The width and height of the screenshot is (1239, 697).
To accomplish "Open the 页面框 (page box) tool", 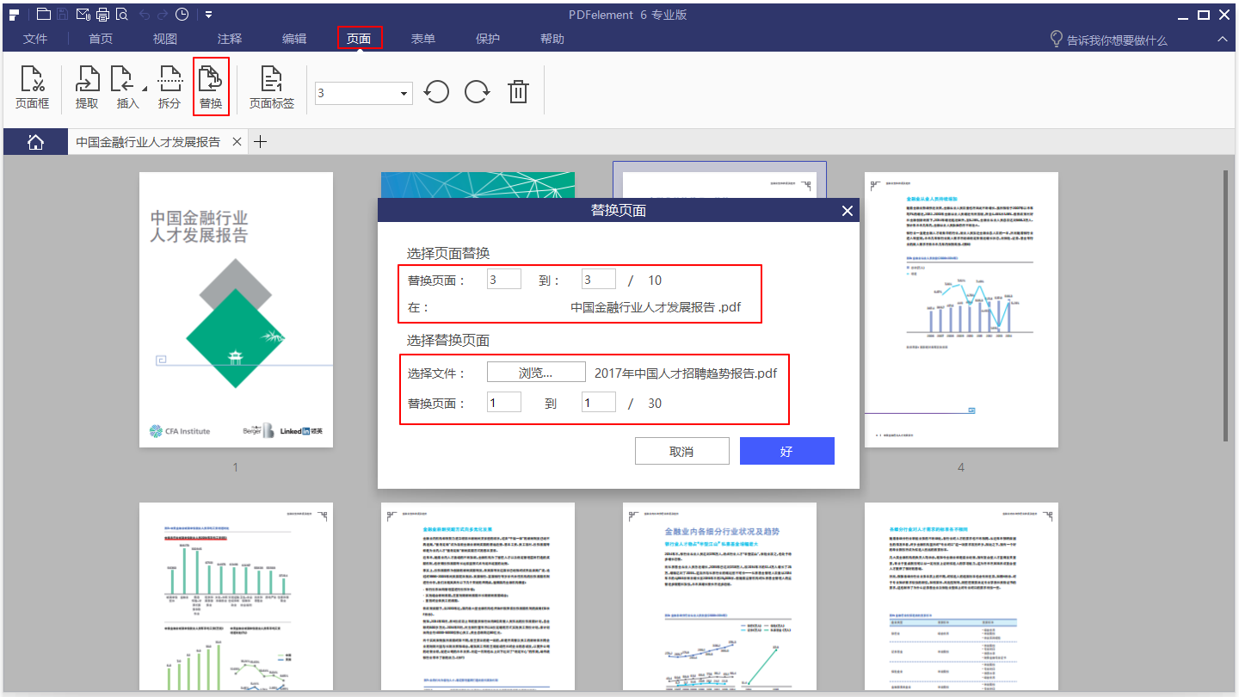I will click(33, 89).
